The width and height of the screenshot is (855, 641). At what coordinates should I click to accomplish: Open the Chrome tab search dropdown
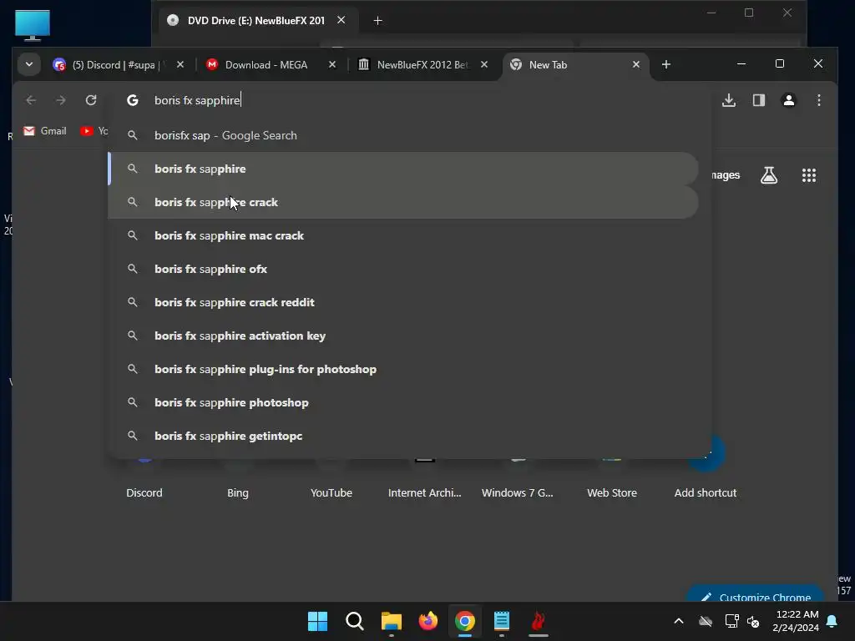tap(29, 64)
